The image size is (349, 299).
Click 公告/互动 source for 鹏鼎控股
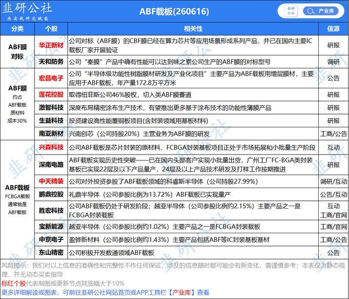click(x=334, y=195)
